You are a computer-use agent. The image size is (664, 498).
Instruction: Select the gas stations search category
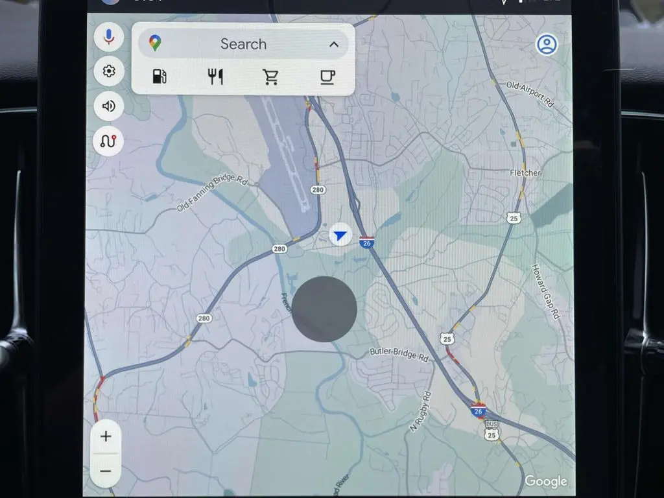[x=160, y=77]
